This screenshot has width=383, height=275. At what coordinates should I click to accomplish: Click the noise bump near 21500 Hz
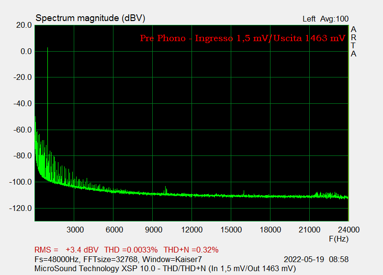pos(317,194)
